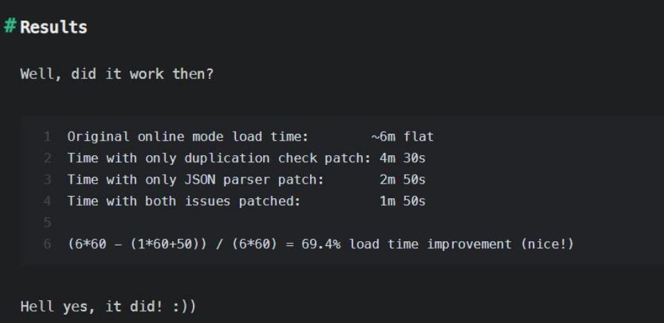Click line number 4 in code block
The image size is (664, 323).
47,201
